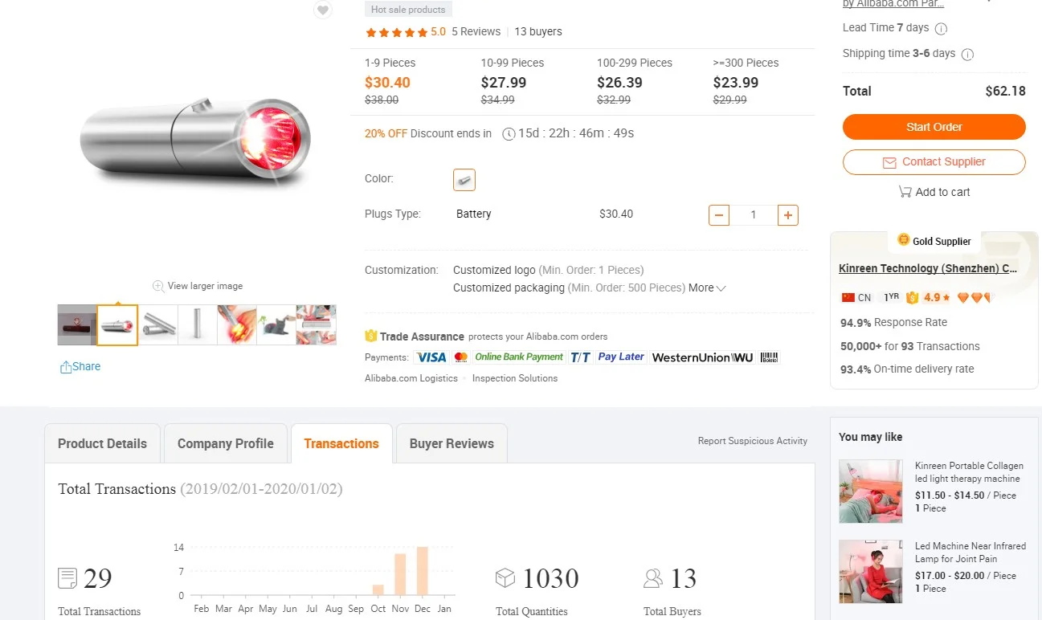Expand the More customization options chevron
The height and width of the screenshot is (620, 1042).
(721, 288)
